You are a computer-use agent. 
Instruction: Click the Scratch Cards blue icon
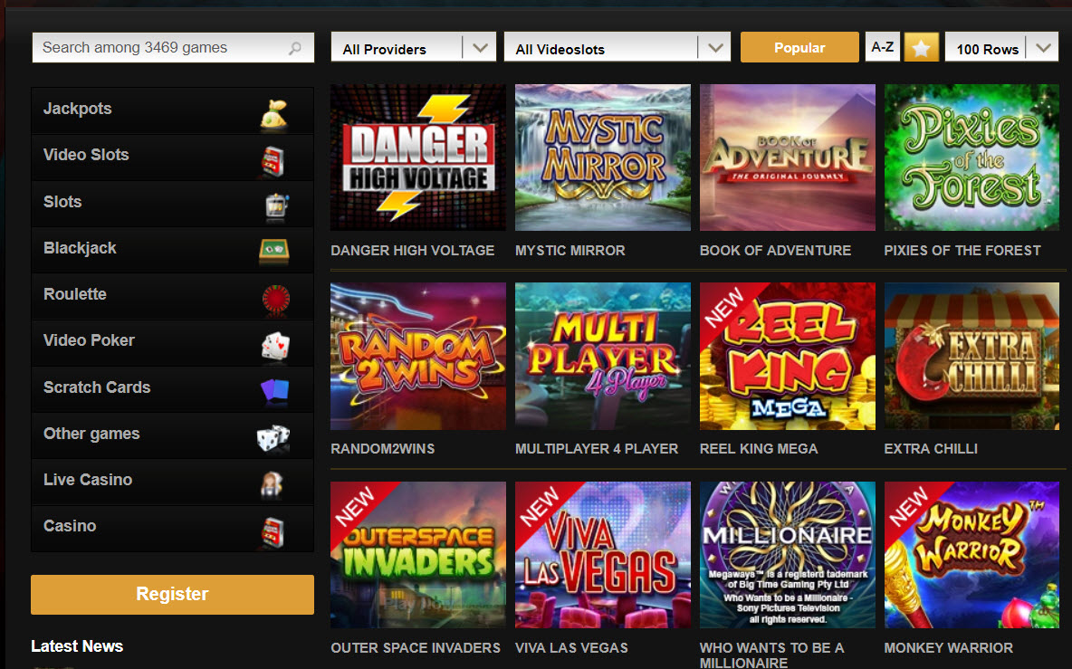pyautogui.click(x=275, y=392)
